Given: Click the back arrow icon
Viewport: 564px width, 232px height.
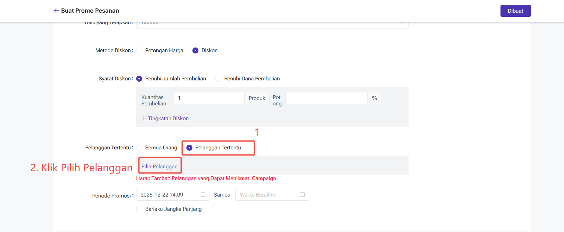Looking at the screenshot, I should pyautogui.click(x=56, y=11).
